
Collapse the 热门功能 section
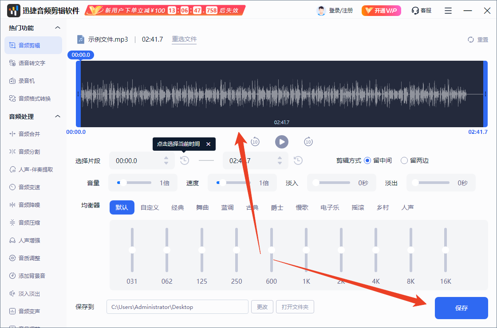pos(57,27)
